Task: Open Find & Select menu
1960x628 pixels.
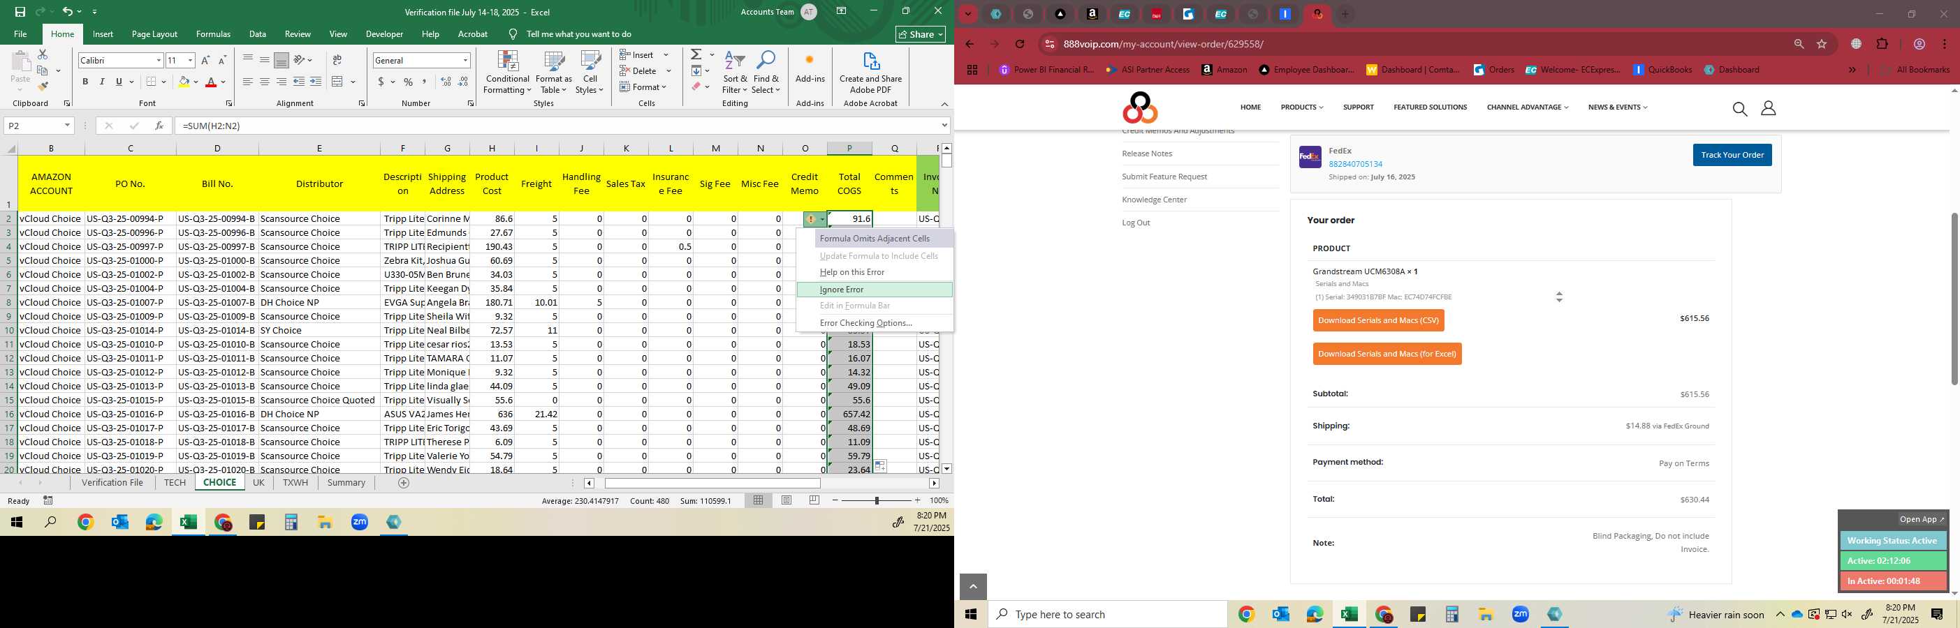Action: 766,73
